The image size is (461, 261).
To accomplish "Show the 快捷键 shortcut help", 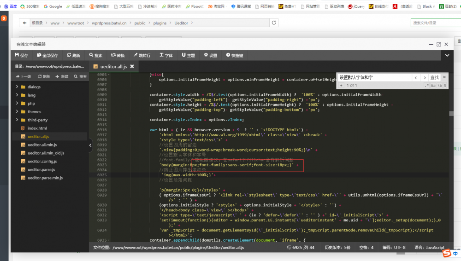I will click(x=234, y=55).
